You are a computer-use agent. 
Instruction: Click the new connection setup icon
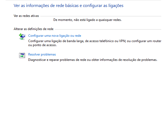pos(22,37)
